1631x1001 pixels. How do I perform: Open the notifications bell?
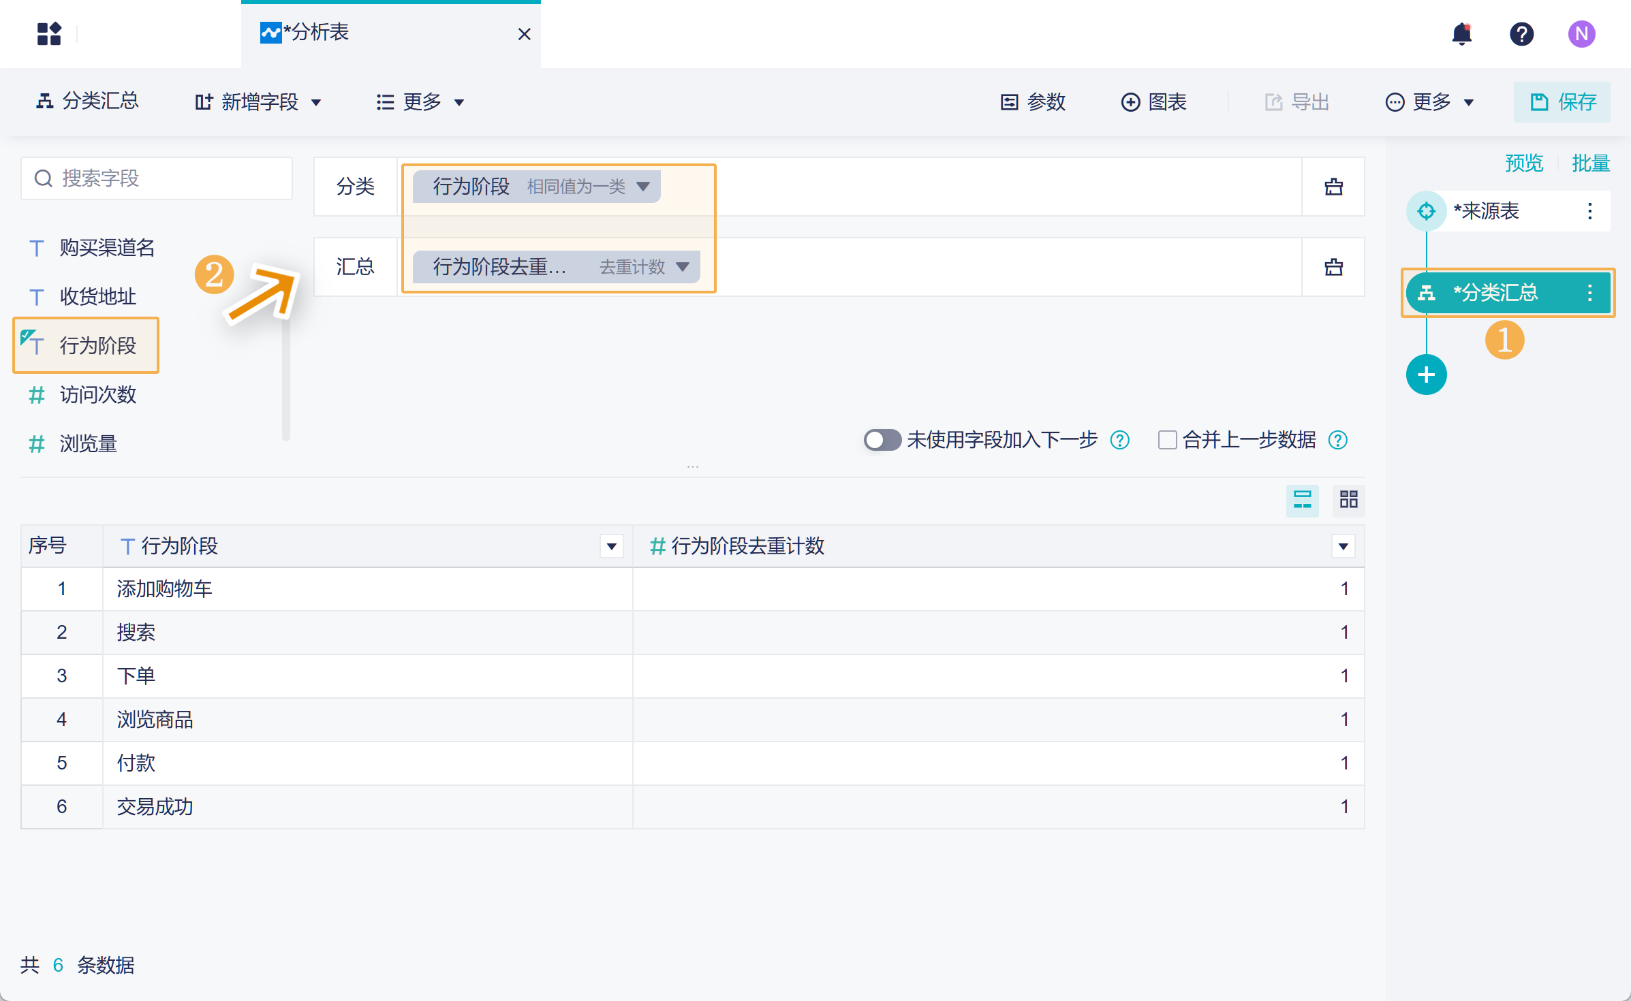click(x=1461, y=33)
